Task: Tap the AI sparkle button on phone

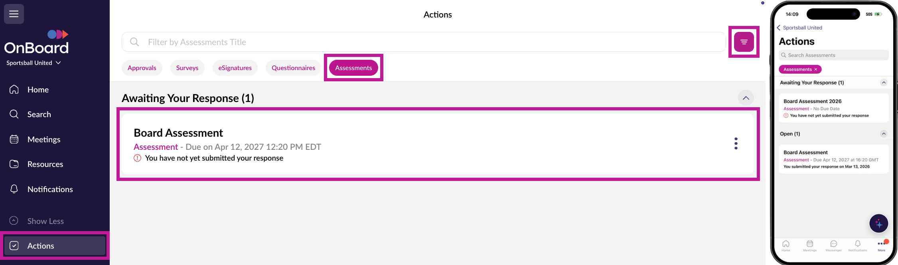Action: tap(878, 224)
